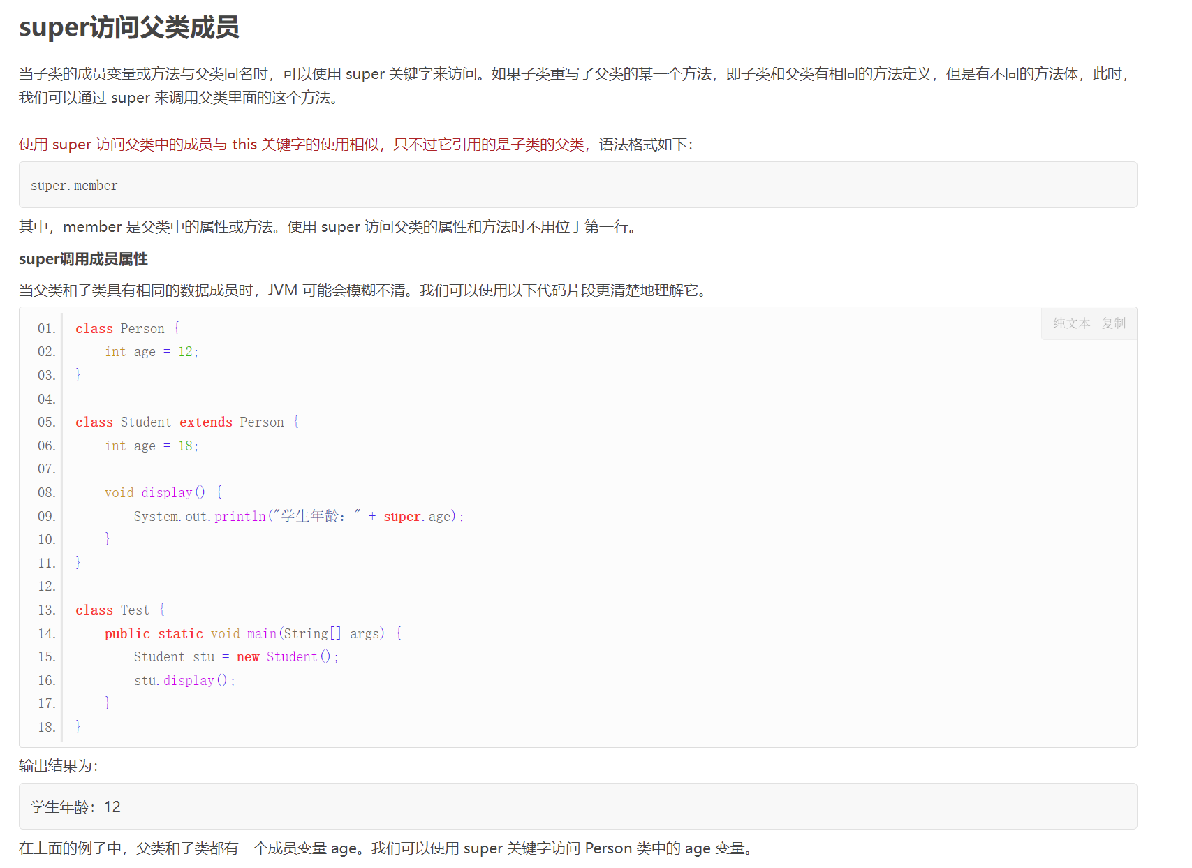Click the final sentence starting 在上面的例子中
This screenshot has height=868, width=1192.
(385, 848)
